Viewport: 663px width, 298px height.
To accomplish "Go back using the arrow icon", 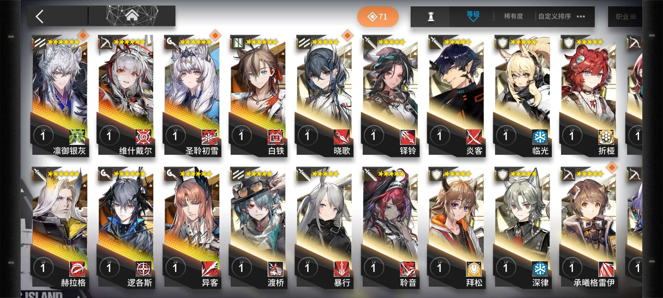I will pyautogui.click(x=40, y=17).
